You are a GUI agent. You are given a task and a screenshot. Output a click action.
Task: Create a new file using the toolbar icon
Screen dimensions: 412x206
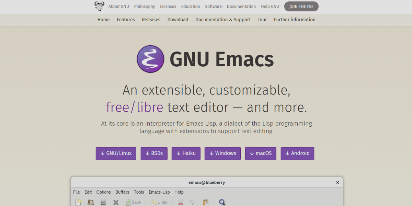pos(78,202)
